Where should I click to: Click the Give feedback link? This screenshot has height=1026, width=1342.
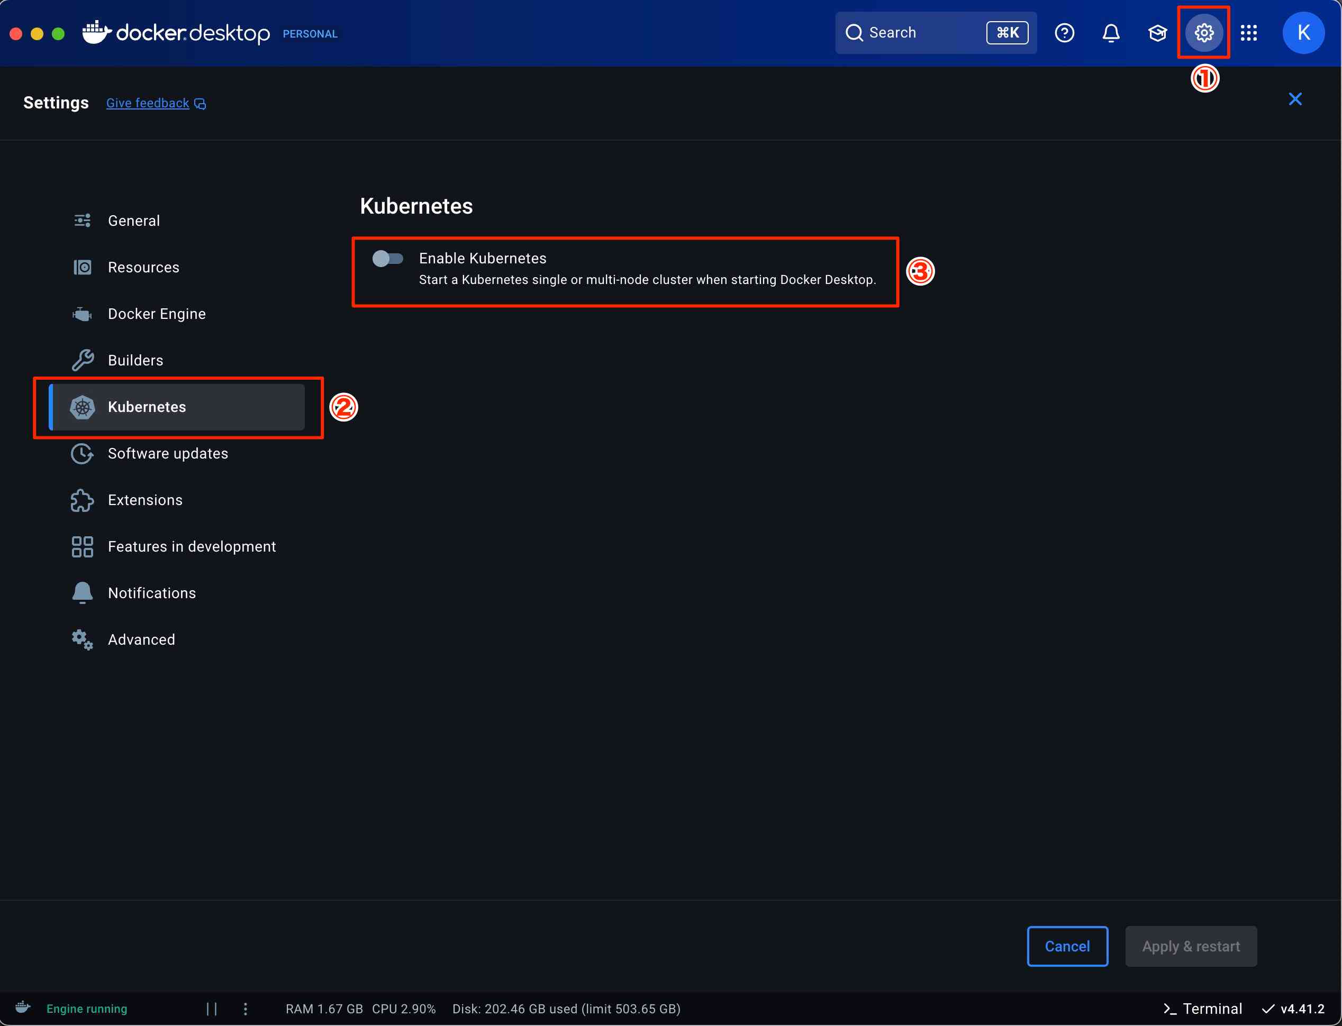pyautogui.click(x=148, y=103)
